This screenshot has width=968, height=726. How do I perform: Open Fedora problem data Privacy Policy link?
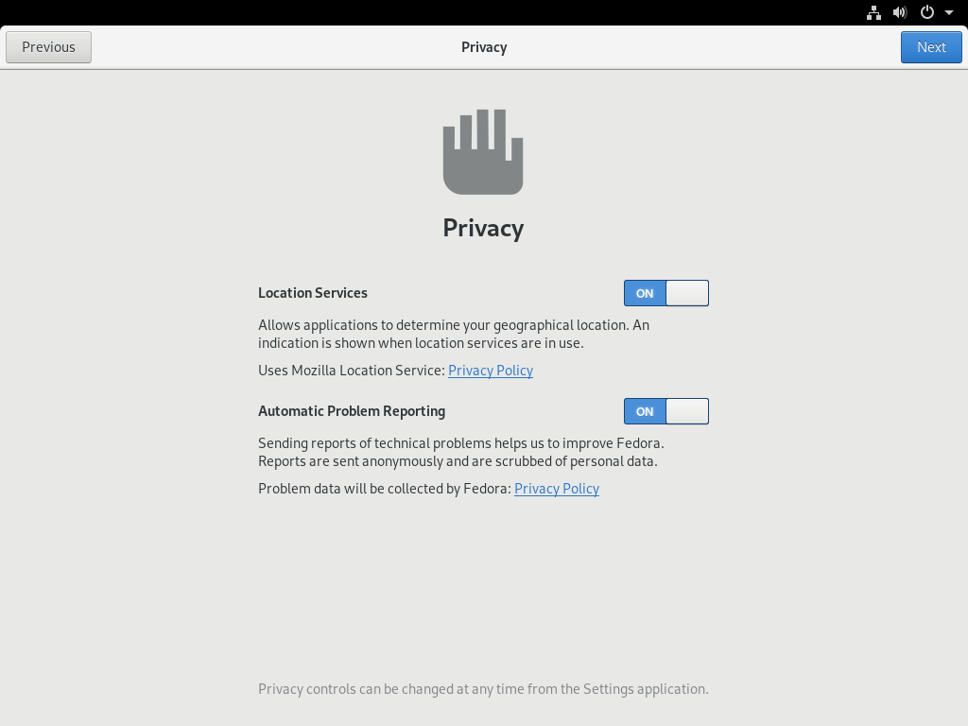[557, 489]
